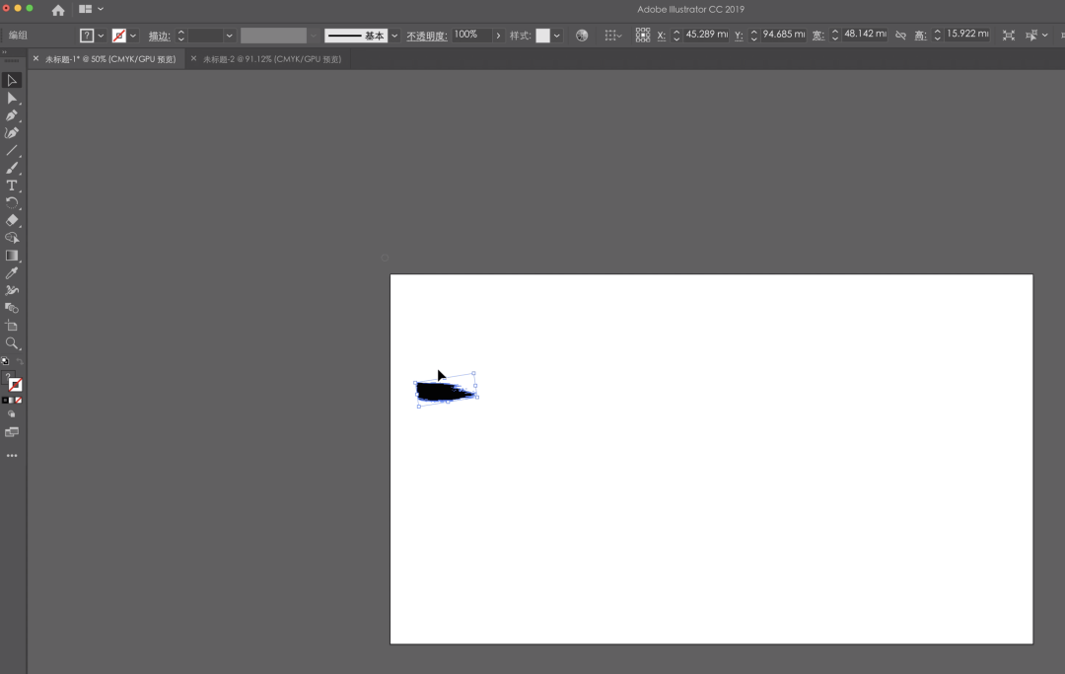Click the Gradient tool
1065x674 pixels.
(x=12, y=256)
